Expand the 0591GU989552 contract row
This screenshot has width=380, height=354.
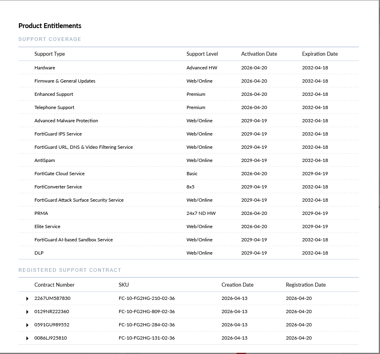coord(27,325)
